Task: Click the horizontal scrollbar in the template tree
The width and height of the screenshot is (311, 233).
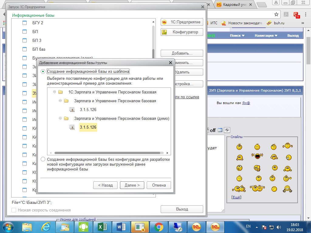Action: [x=107, y=153]
